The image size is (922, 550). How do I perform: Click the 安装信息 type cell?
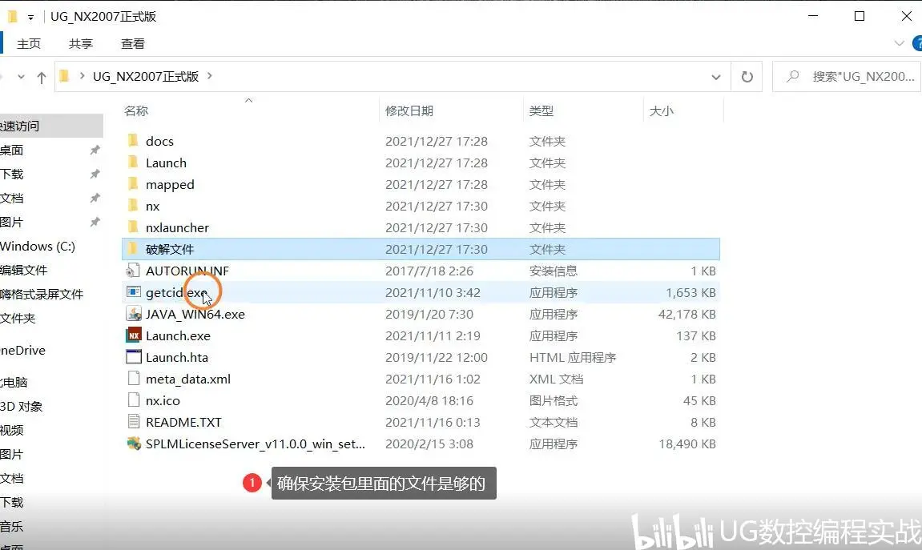[554, 271]
